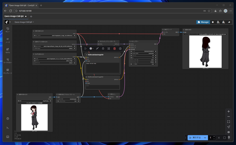Image resolution: width=236 pixels, height=145 pixels.
Task: Open the node color picker dropdown
Action: point(92,49)
